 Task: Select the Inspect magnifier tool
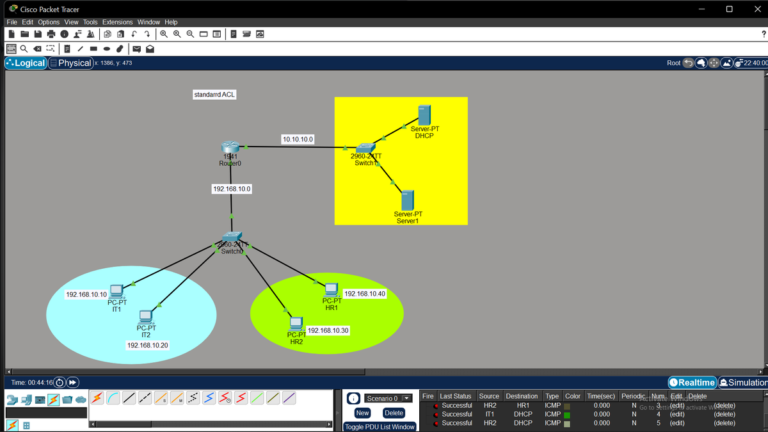coord(24,49)
